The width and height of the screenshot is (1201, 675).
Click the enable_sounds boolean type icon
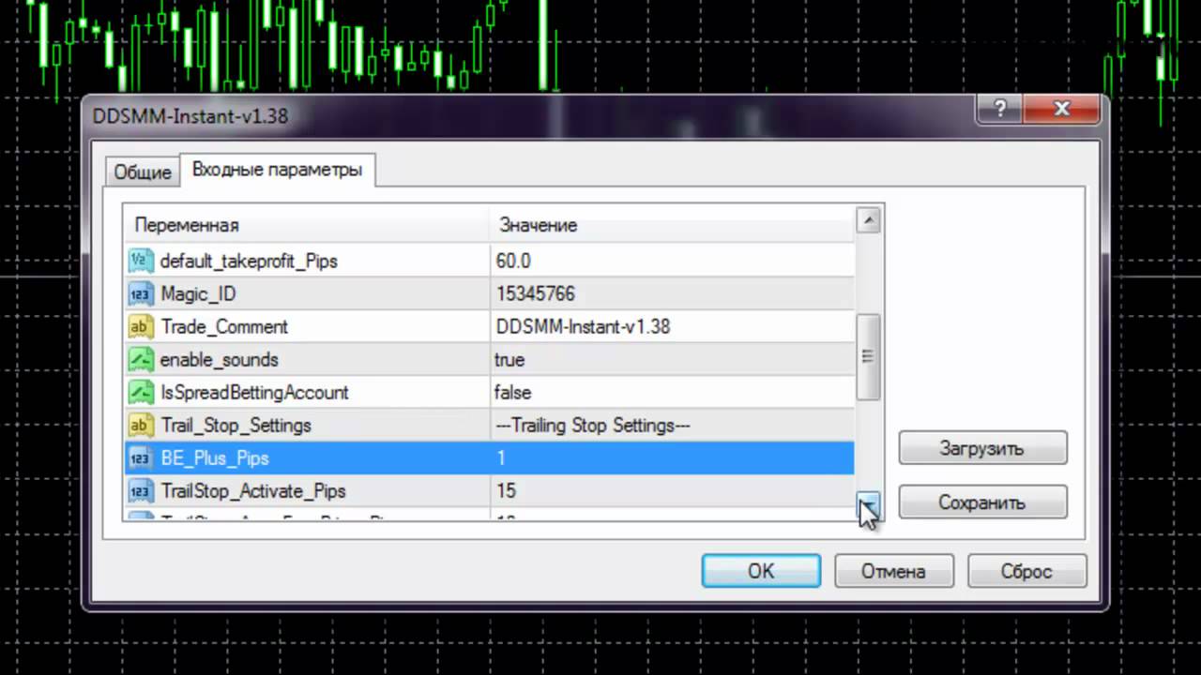point(140,359)
